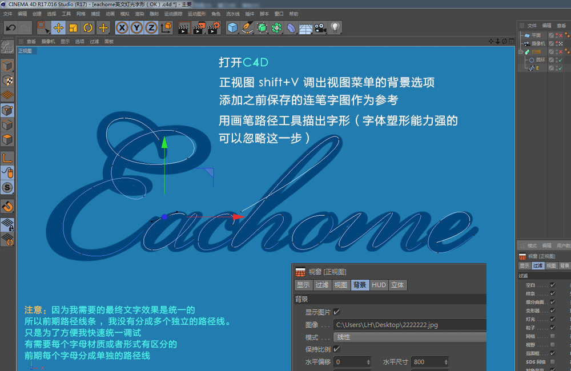
Task: Switch to 立体 tab in viewport dialog
Action: [x=397, y=285]
